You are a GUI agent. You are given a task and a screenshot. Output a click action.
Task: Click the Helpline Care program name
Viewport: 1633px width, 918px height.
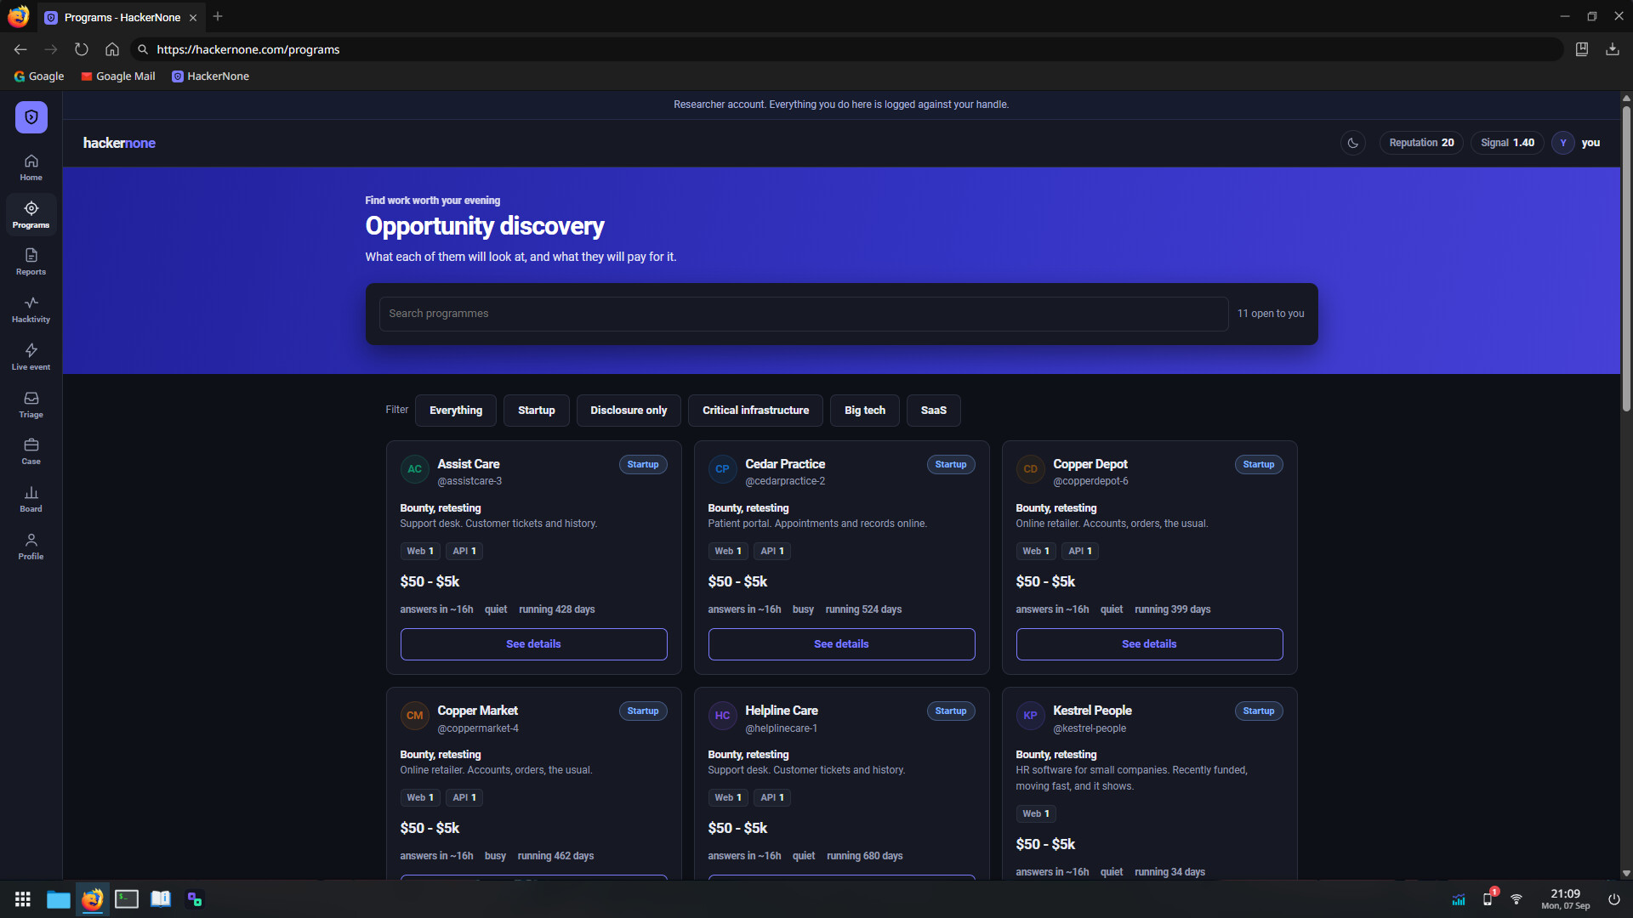[x=781, y=711]
